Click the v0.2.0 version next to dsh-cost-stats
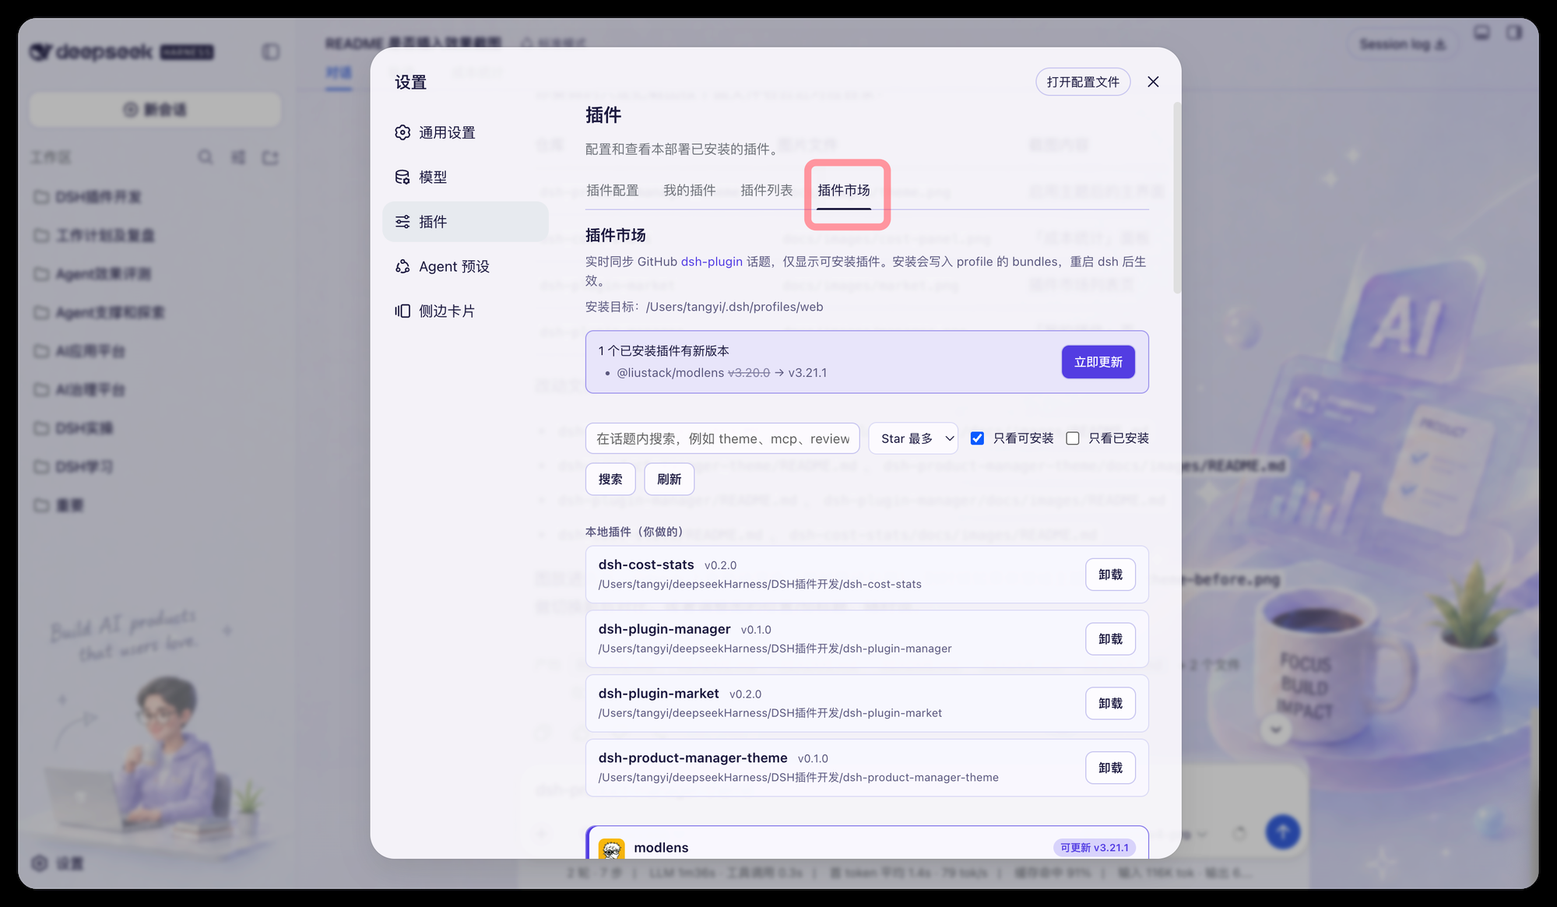 pos(720,565)
